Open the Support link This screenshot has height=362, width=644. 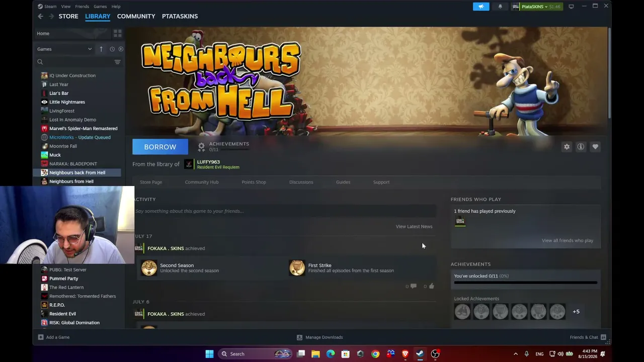point(381,182)
